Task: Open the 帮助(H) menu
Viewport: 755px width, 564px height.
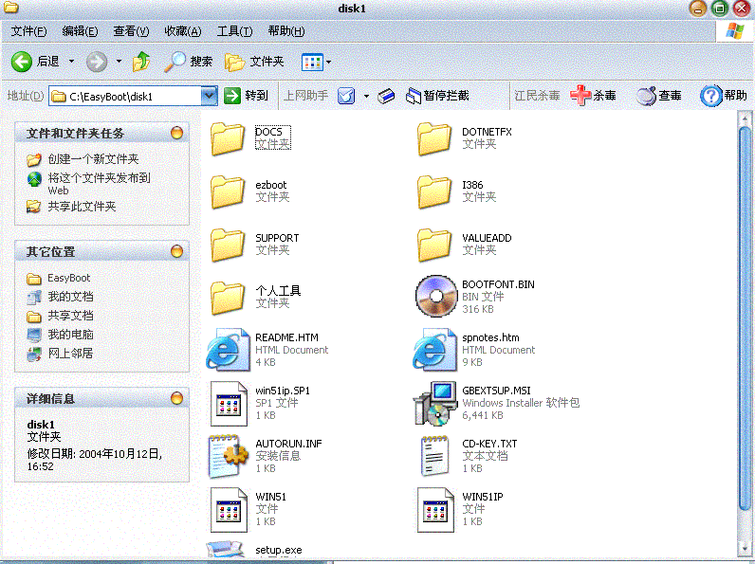Action: point(286,31)
